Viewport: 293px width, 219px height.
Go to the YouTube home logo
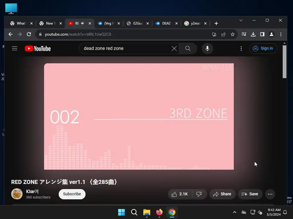(38, 48)
